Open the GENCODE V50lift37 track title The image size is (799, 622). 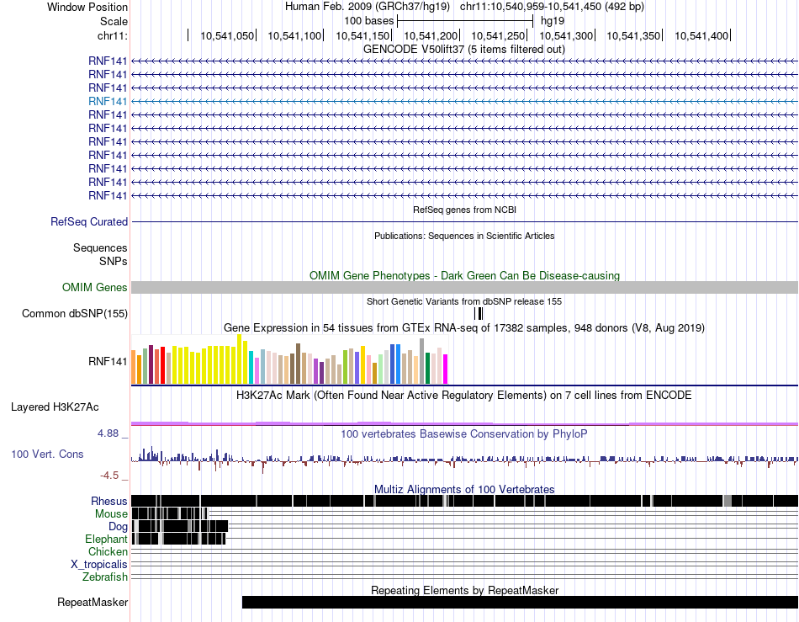[463, 50]
